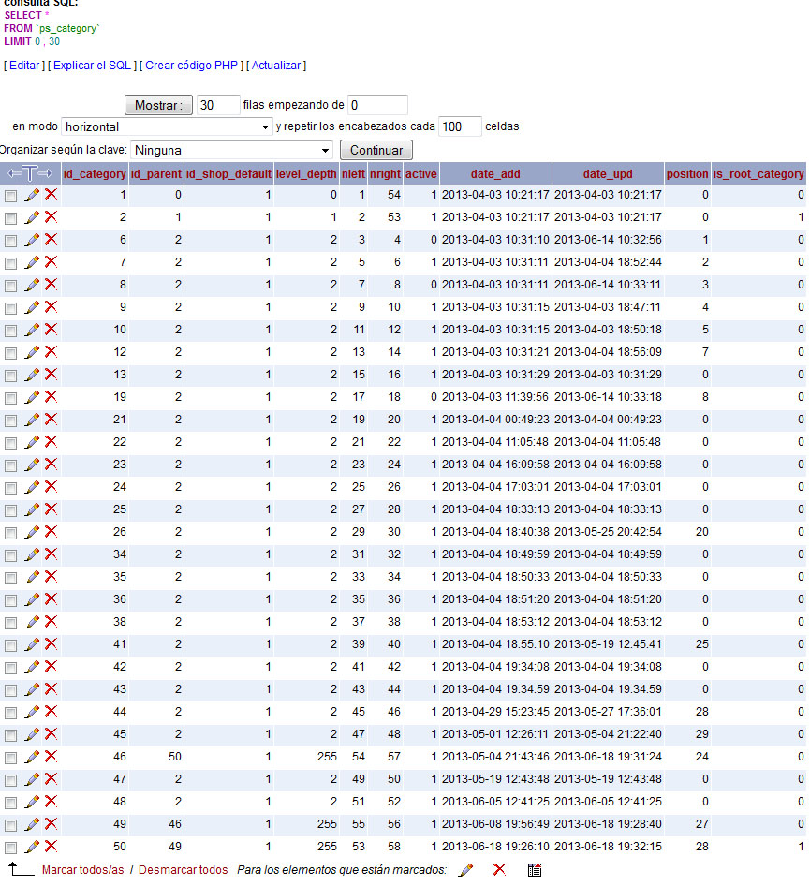Focus the repeat headers field showing 100
Screen dimensions: 810x886
tap(461, 126)
